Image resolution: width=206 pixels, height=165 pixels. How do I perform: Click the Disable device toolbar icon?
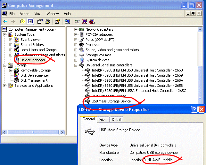[92, 21]
